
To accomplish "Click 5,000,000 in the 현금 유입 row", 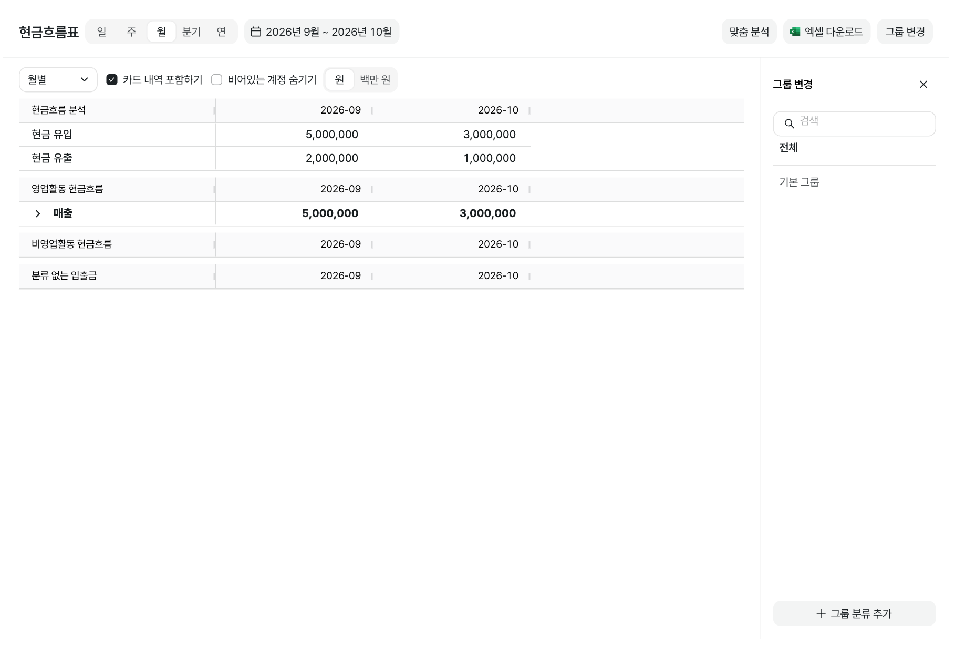I will pos(332,135).
